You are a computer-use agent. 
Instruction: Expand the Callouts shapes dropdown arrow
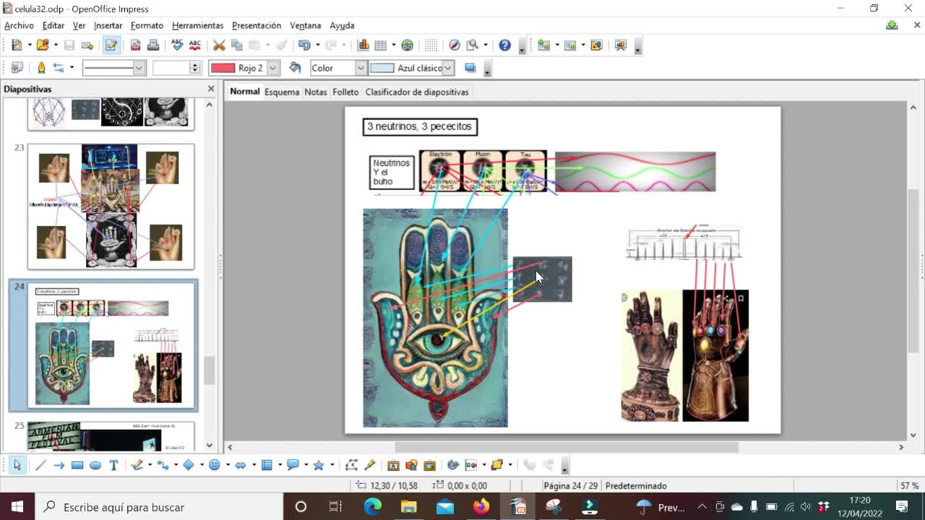(306, 465)
